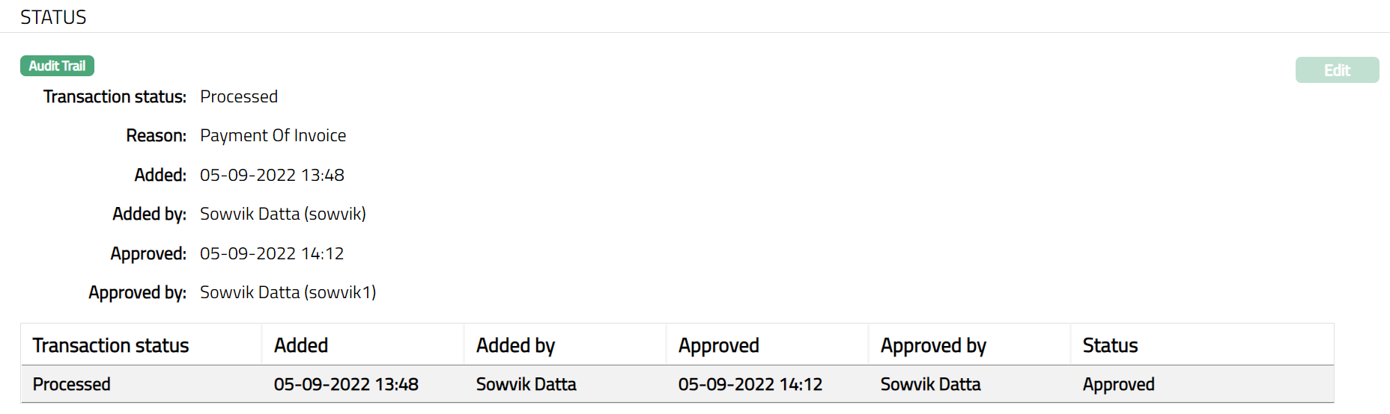Sort by the Added column header
The width and height of the screenshot is (1390, 414).
tap(301, 345)
